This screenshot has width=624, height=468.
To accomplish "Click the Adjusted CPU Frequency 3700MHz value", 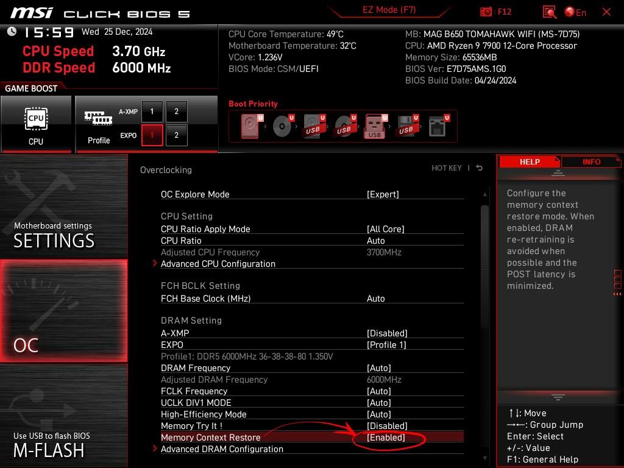I will [x=384, y=252].
